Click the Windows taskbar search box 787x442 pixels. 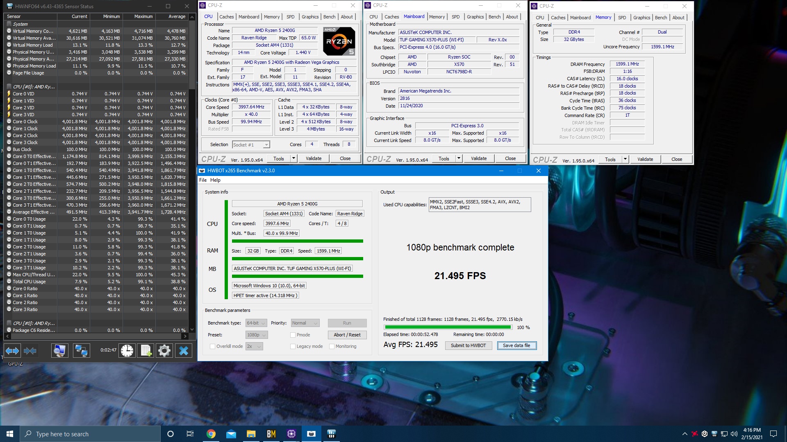90,434
